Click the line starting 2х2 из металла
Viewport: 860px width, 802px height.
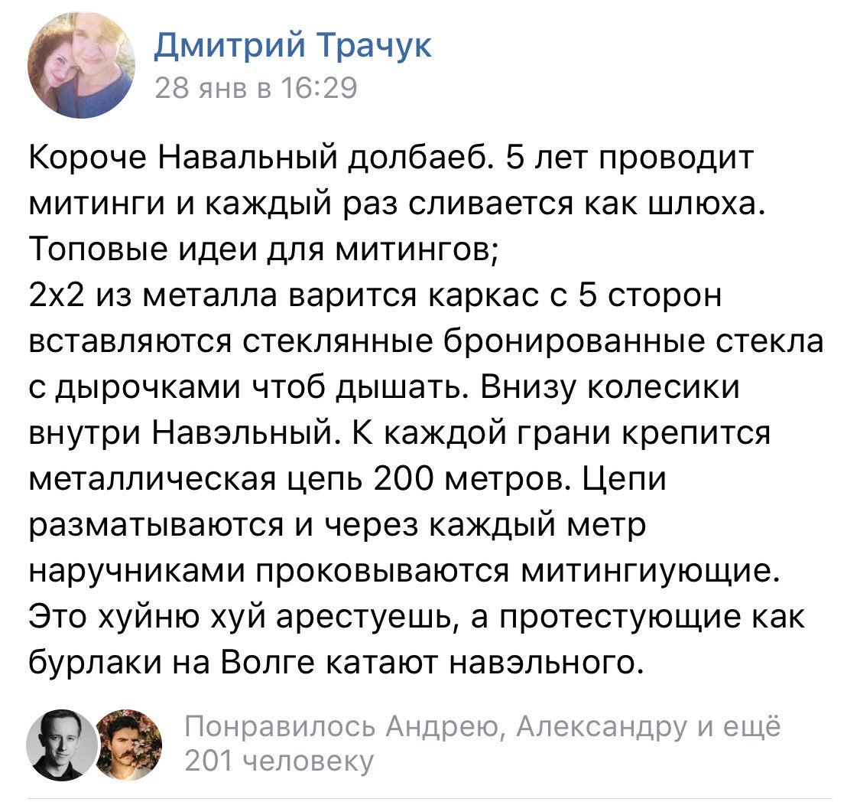pos(375,296)
